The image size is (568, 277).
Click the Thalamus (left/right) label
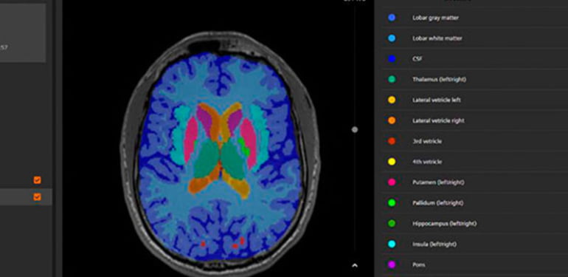click(439, 79)
